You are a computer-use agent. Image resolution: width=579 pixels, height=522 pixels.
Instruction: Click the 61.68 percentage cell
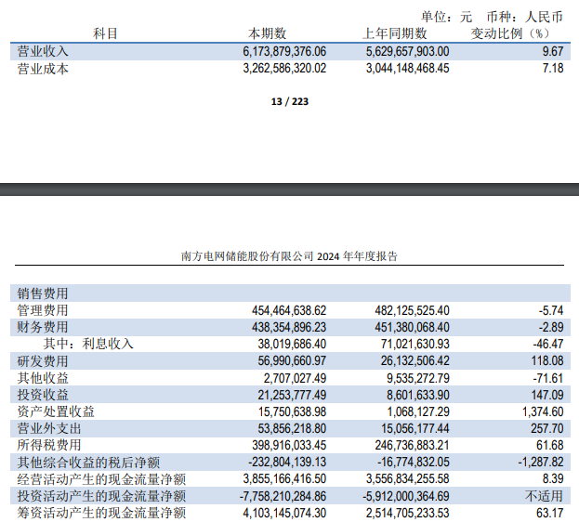pos(550,445)
